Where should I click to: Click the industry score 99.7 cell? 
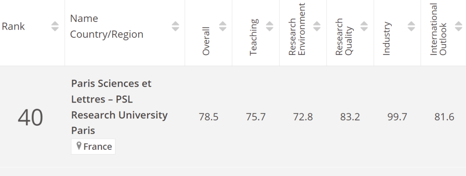point(397,117)
